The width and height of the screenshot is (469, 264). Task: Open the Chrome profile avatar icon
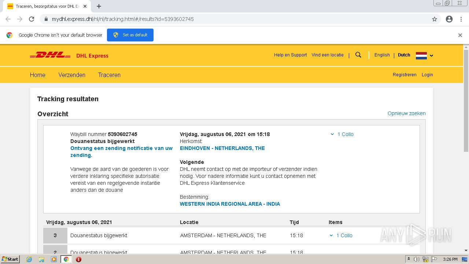point(449,19)
